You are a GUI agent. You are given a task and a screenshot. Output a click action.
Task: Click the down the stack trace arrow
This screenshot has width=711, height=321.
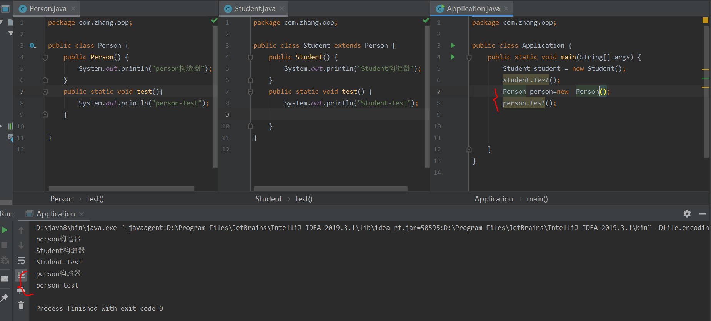point(21,245)
